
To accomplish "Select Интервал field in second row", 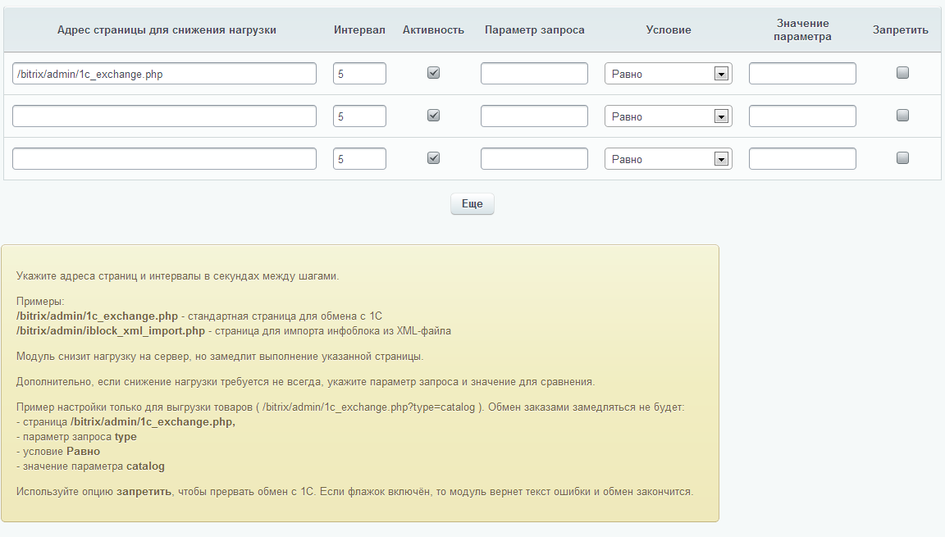I will (359, 116).
